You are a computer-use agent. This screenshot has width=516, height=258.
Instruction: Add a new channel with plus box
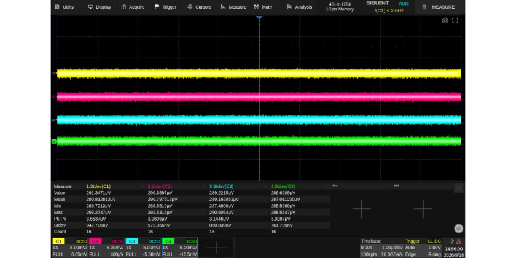coord(216,248)
